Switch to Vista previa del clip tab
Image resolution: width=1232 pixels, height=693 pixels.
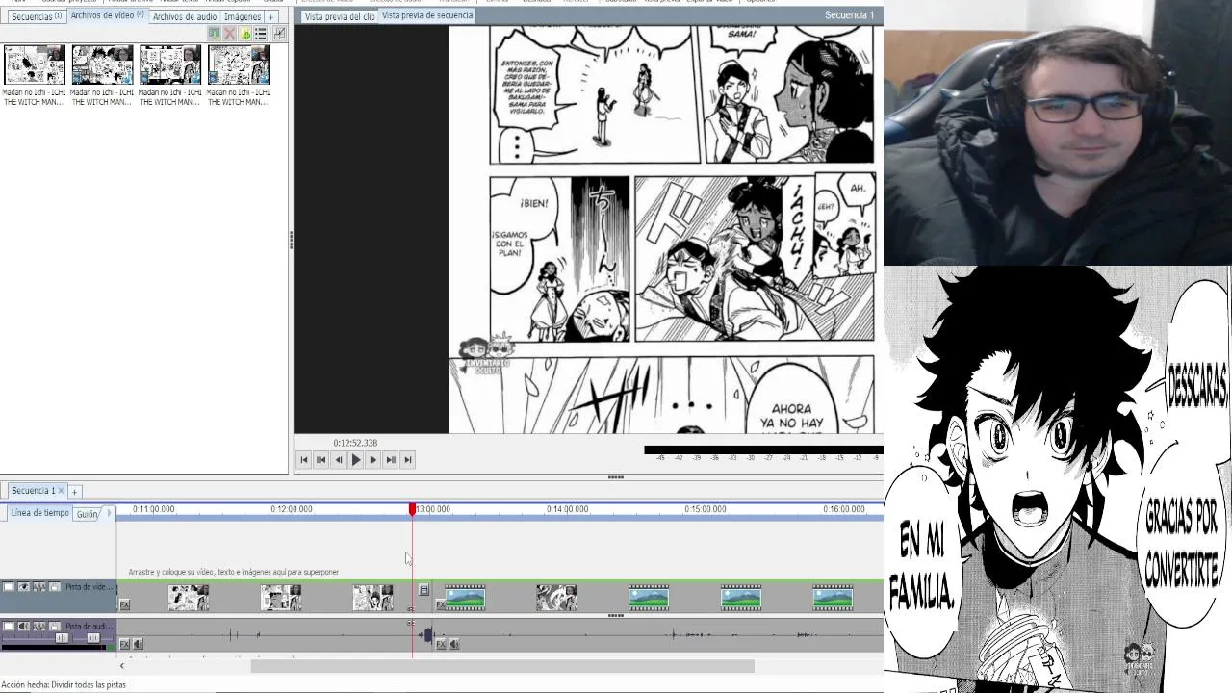click(339, 16)
